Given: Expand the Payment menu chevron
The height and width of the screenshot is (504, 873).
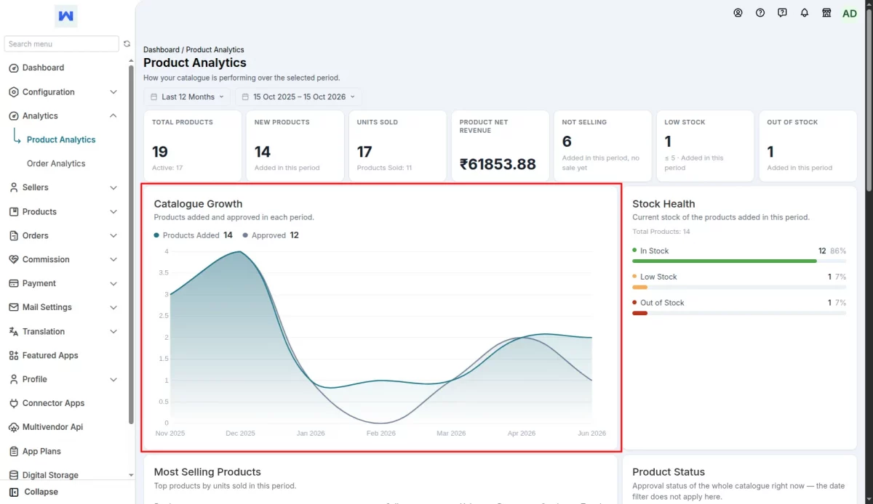Looking at the screenshot, I should (x=113, y=283).
